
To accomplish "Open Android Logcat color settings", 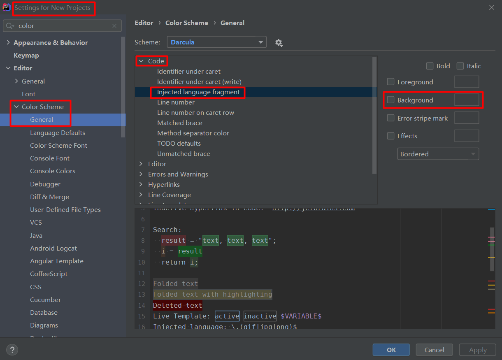I will point(53,248).
